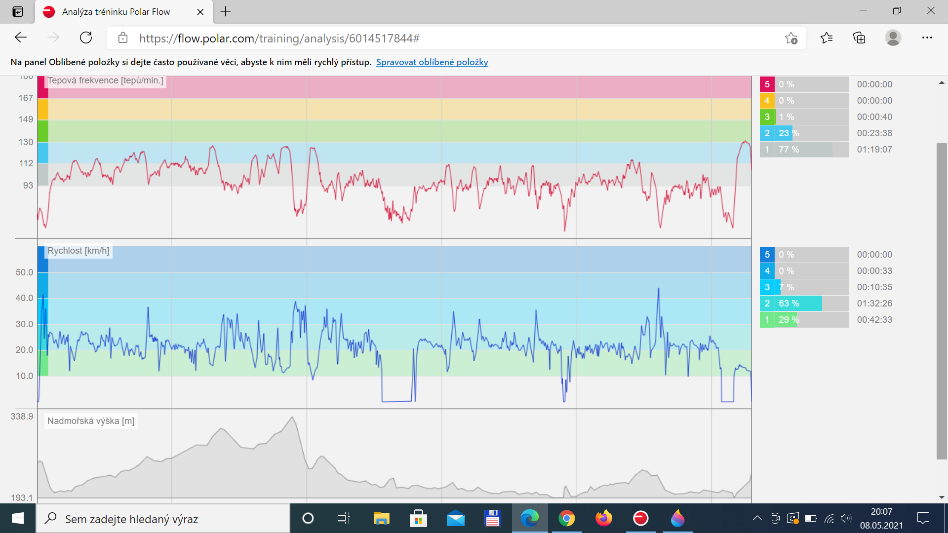The image size is (948, 533).
Task: Click the browser back arrow
Action: (21, 38)
